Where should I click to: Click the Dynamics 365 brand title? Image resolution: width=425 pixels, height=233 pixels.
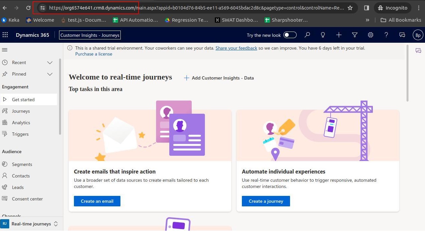(x=32, y=35)
